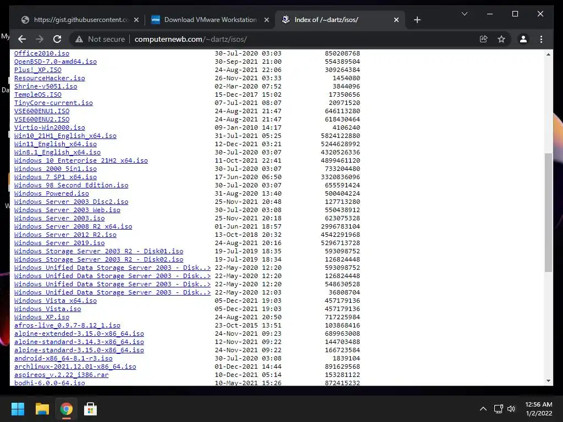The width and height of the screenshot is (563, 422).
Task: Select the file size 5824122880
Action: (x=340, y=136)
